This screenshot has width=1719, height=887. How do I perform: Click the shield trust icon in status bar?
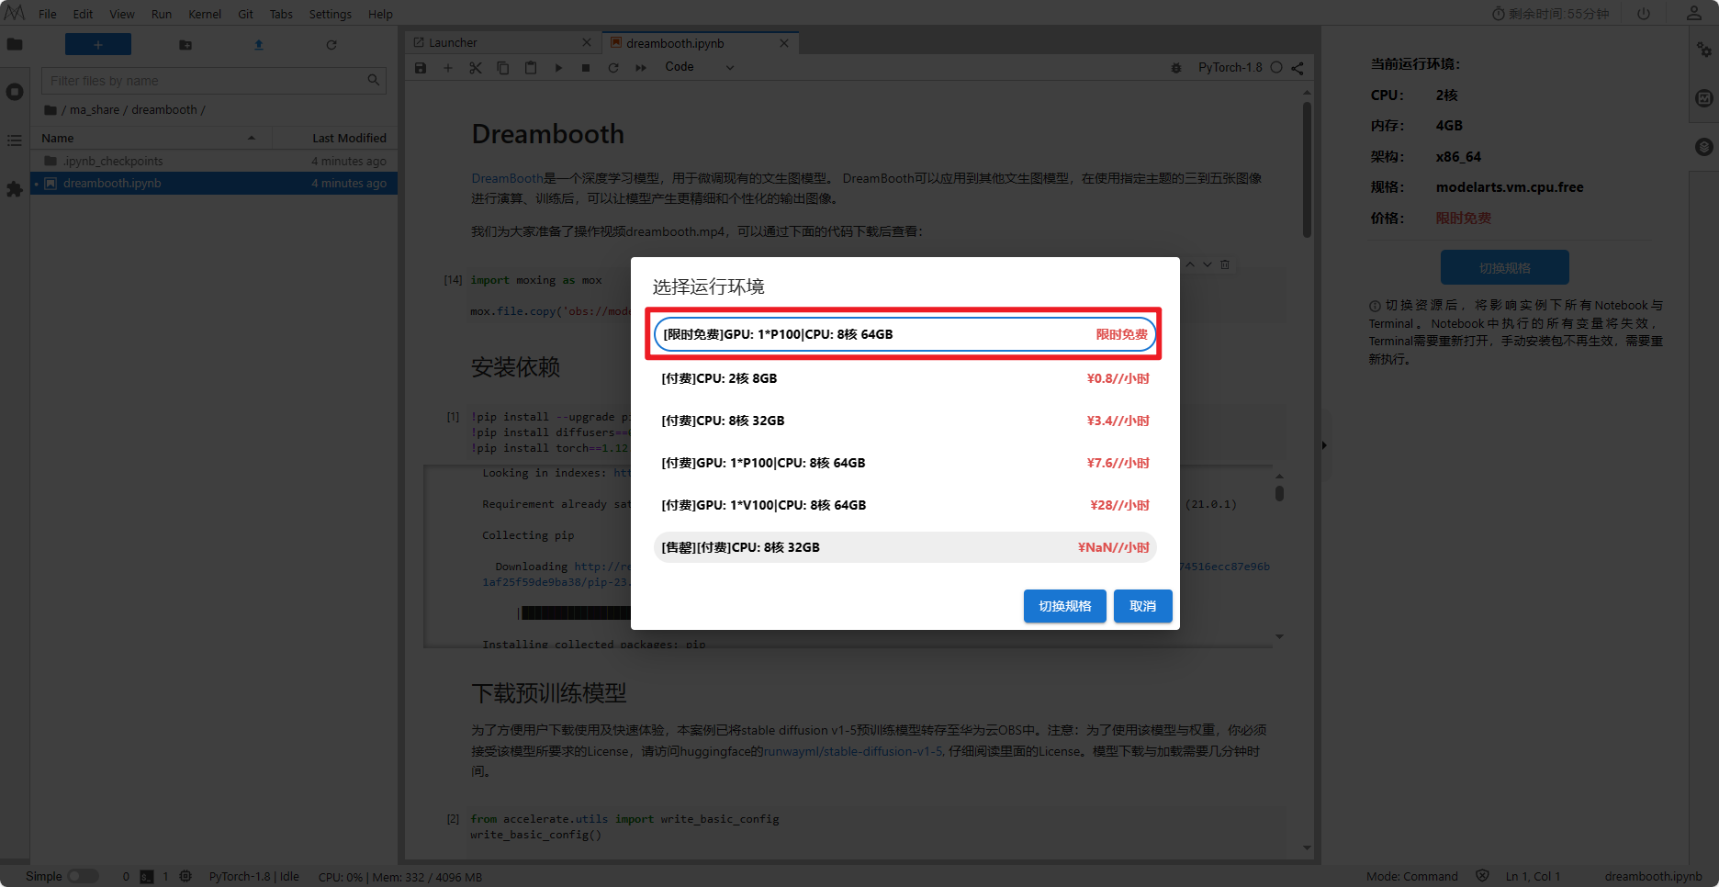pyautogui.click(x=1482, y=876)
